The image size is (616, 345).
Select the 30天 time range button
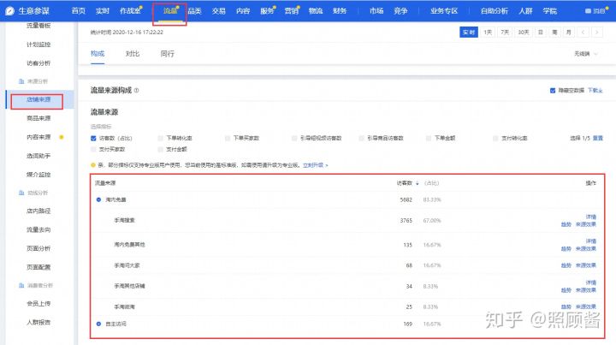(x=524, y=33)
